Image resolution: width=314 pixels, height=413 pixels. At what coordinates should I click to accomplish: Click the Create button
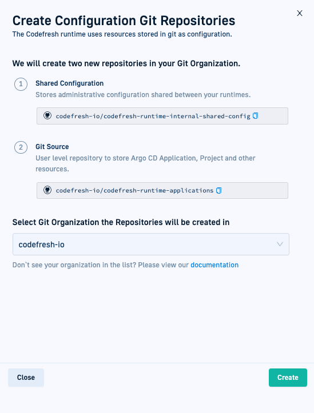click(x=288, y=378)
